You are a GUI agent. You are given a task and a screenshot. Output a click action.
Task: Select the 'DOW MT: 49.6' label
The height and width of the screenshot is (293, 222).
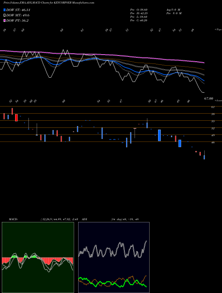pyautogui.click(x=18, y=16)
